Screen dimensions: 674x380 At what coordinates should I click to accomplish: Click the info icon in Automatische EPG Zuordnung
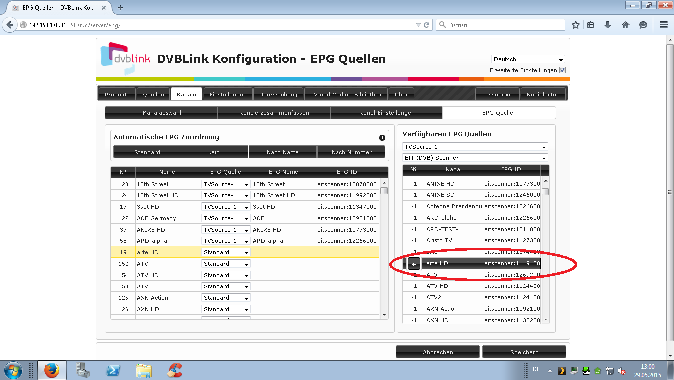382,138
